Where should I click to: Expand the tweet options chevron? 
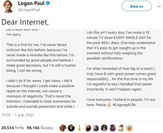(x=157, y=6)
